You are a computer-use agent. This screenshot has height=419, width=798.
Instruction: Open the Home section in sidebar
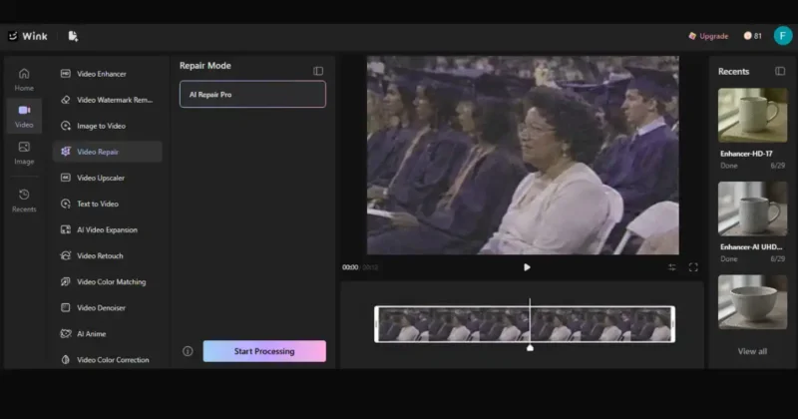click(24, 80)
